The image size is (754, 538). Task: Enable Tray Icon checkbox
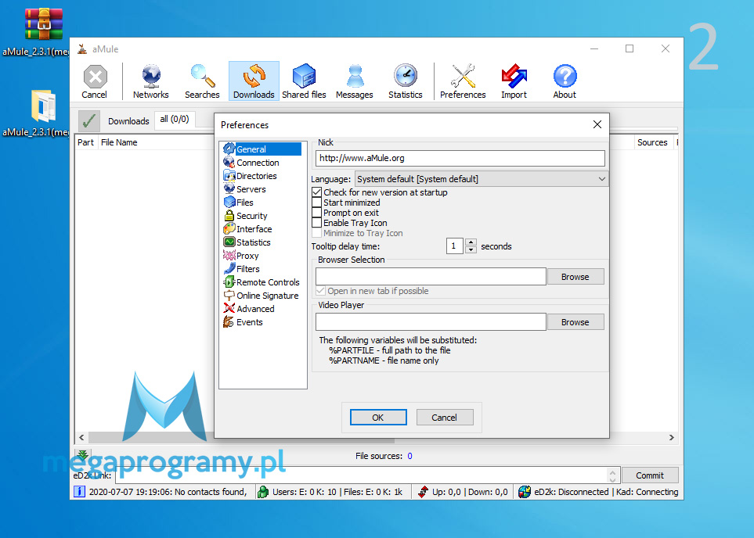316,223
